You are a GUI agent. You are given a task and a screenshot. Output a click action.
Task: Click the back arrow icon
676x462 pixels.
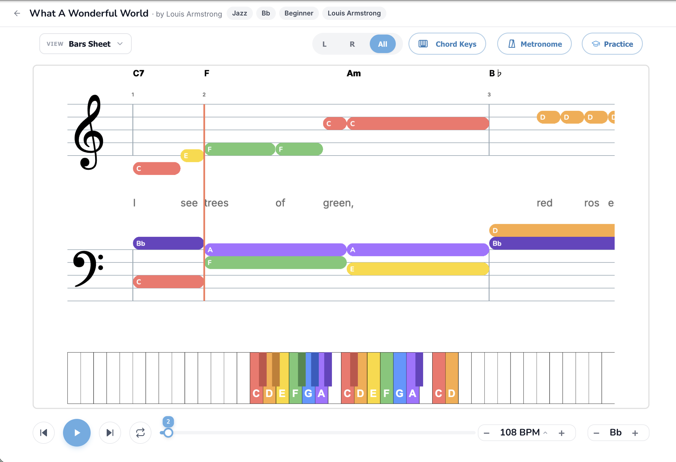click(17, 13)
